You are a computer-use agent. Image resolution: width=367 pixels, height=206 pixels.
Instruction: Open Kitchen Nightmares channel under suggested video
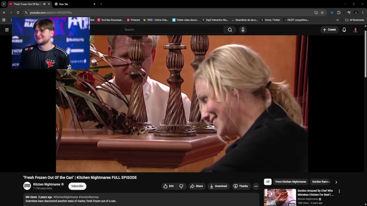click(308, 199)
